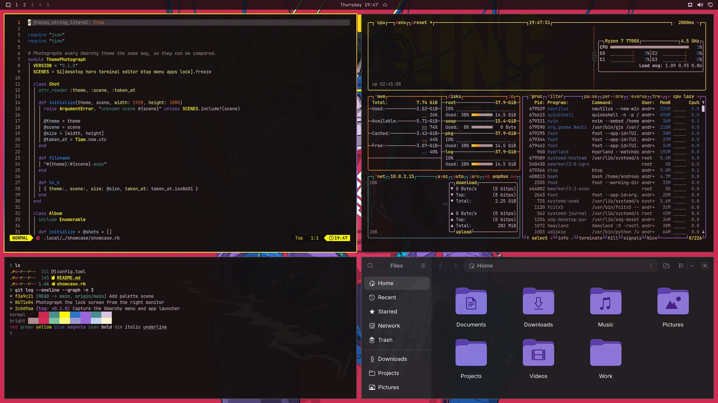
Task: Click the tray icon left of the speaker
Action: coord(690,5)
